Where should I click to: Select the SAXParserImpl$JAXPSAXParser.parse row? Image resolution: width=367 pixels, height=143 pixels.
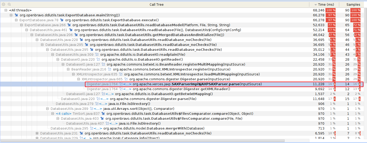point(197,84)
